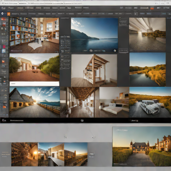The width and height of the screenshot is (171, 171).
Task: Open the river valley landscape thumbnail
Action: pyautogui.click(x=148, y=70)
